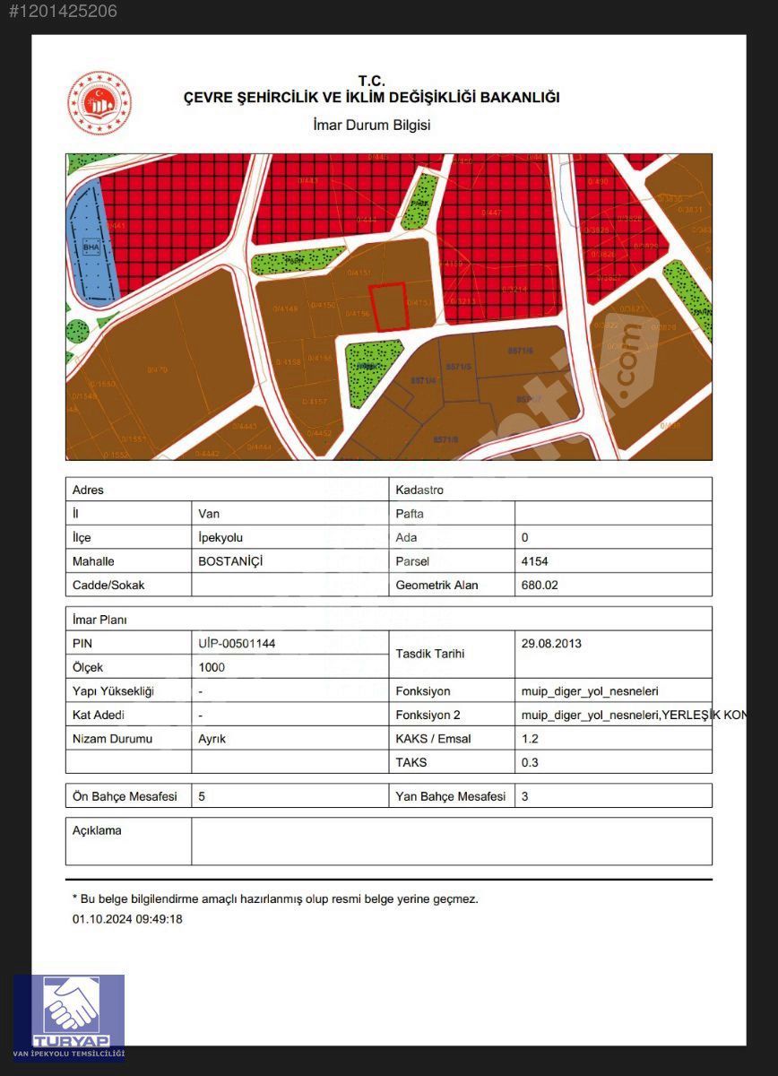Image resolution: width=778 pixels, height=1076 pixels.
Task: Click the KAKS / Emsal value 1.2
Action: [529, 739]
